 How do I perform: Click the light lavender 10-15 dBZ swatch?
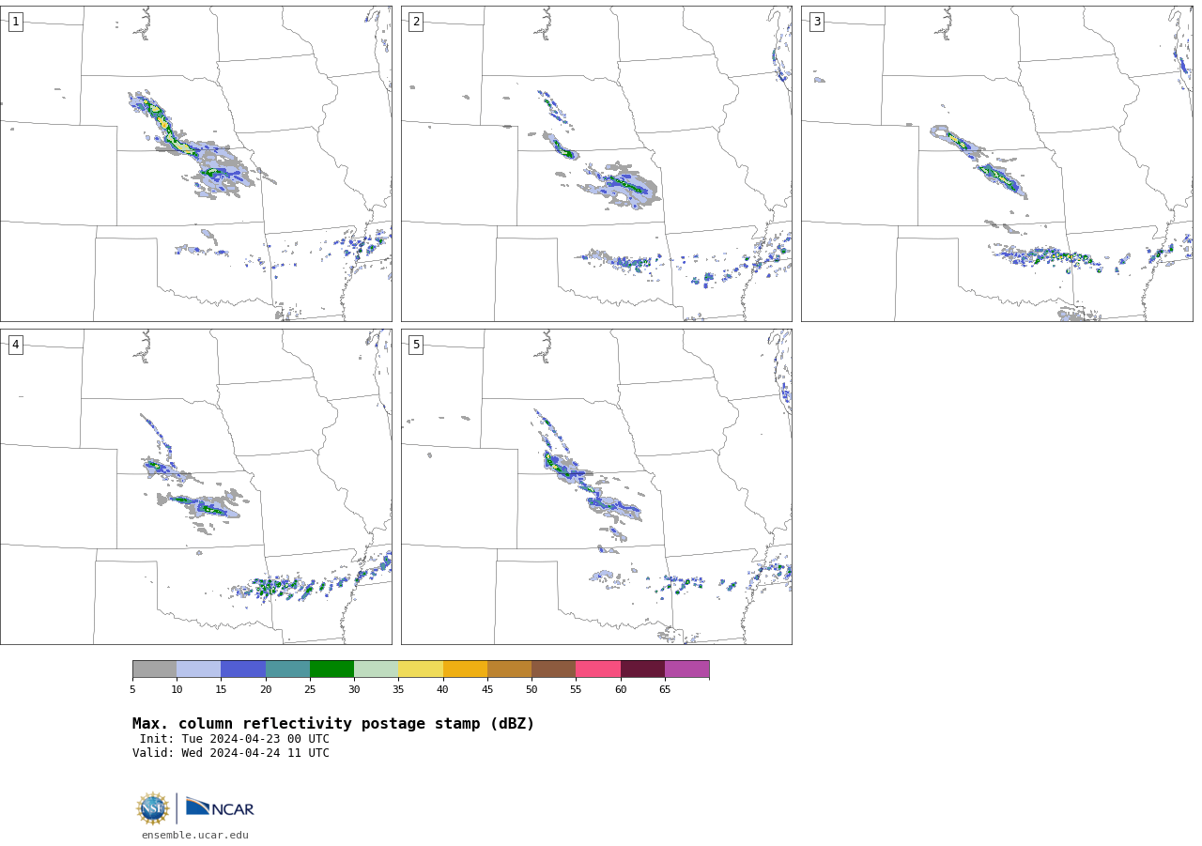click(198, 669)
